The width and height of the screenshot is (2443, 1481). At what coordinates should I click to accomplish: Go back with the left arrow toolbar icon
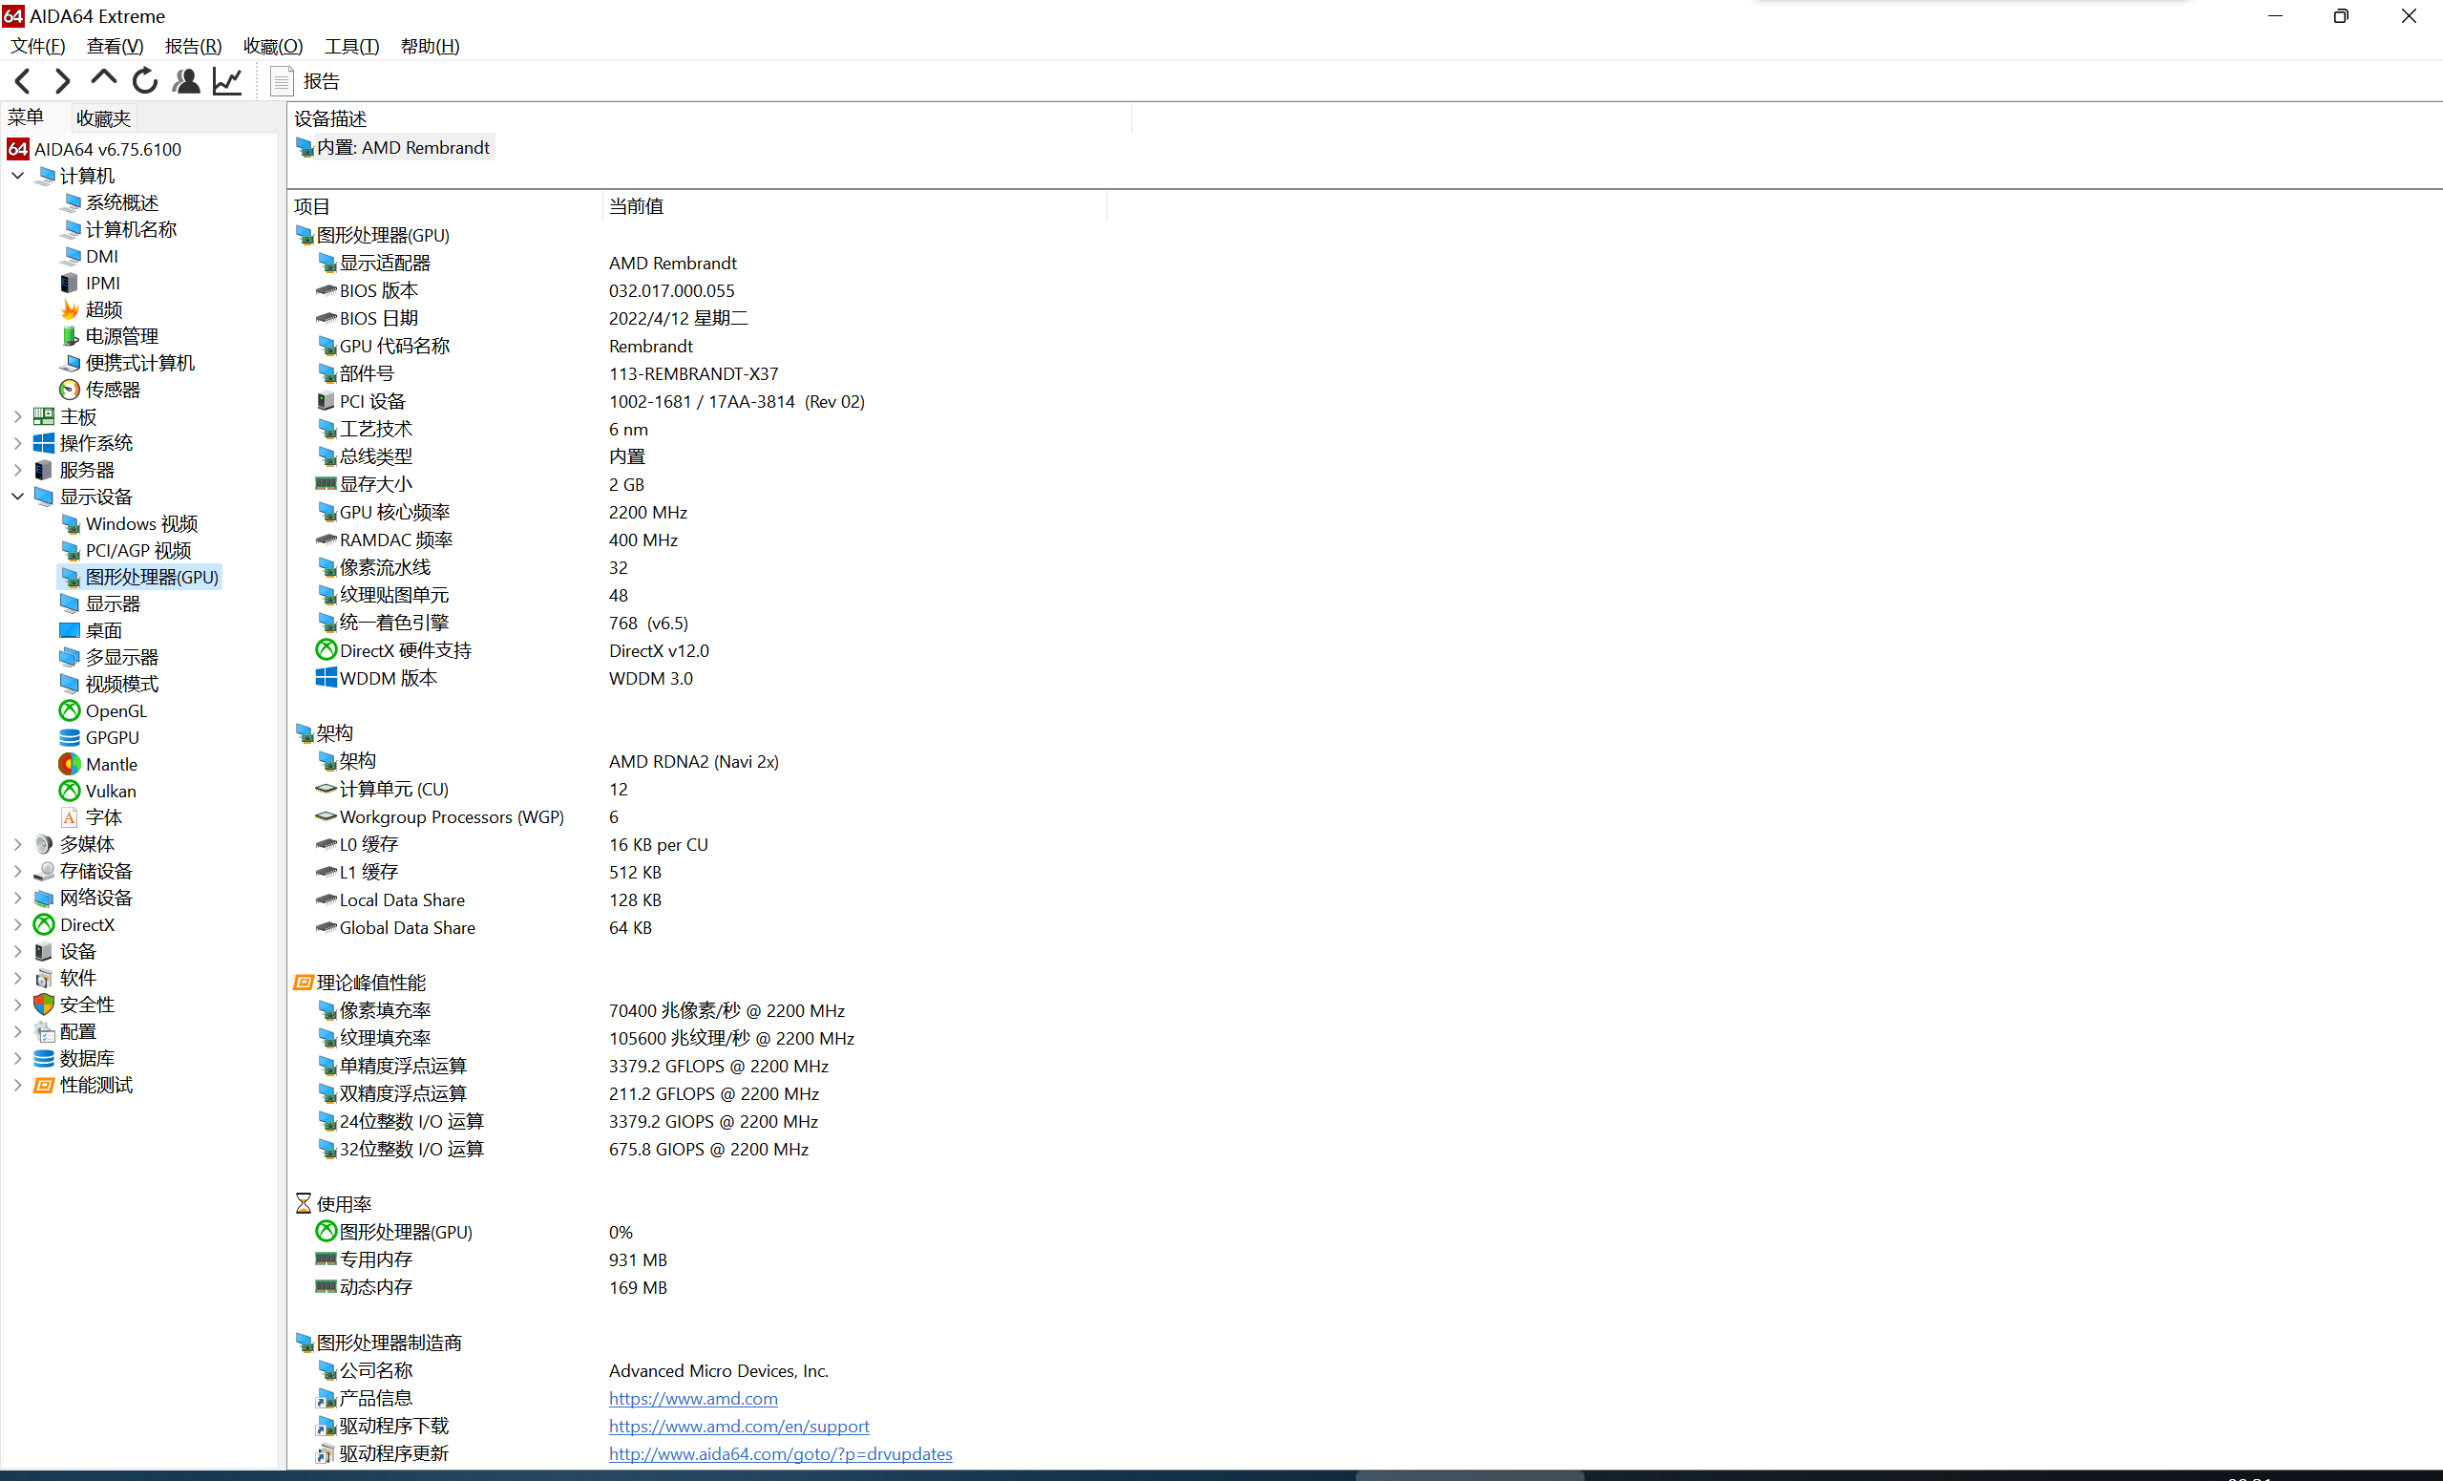pos(24,80)
